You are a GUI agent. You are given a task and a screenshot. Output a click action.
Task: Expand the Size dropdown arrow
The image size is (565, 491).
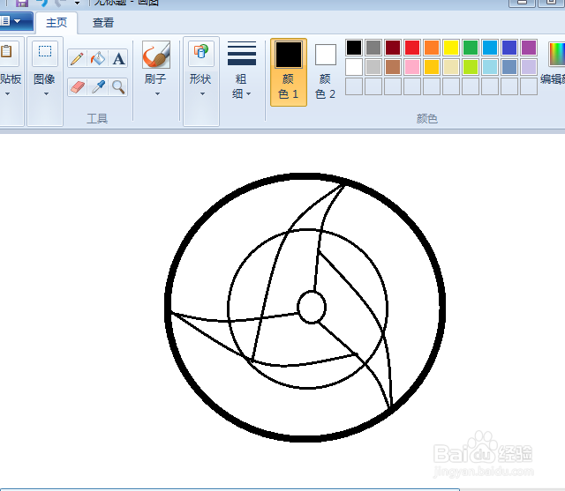pos(249,94)
